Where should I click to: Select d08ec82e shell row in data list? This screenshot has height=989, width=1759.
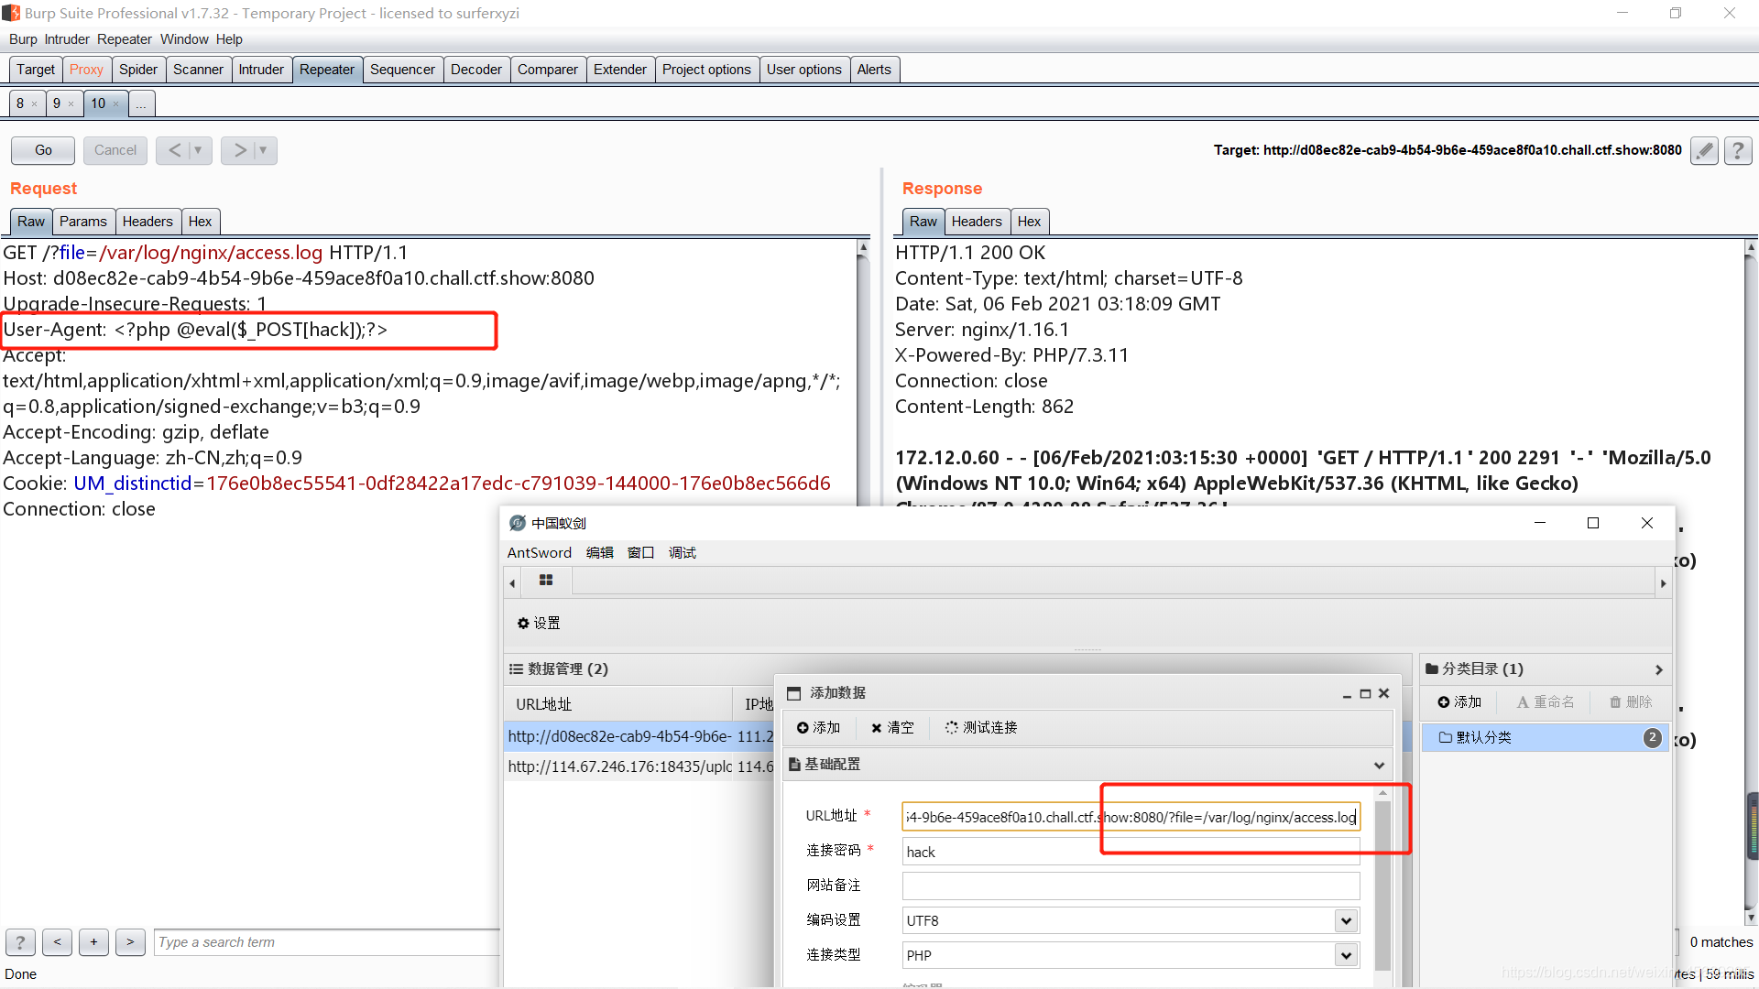click(639, 736)
